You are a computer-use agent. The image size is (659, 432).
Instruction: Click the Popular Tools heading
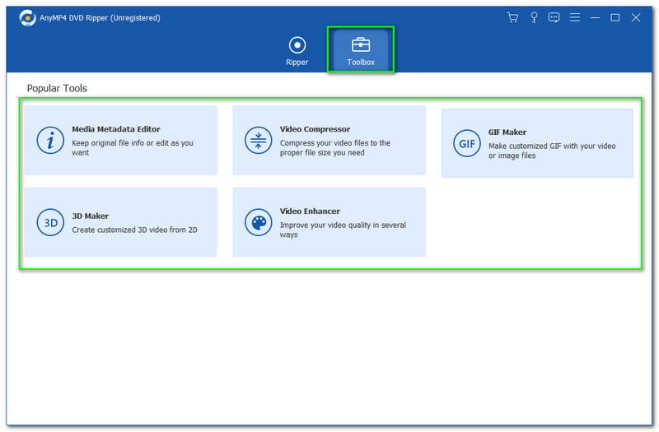[x=57, y=89]
